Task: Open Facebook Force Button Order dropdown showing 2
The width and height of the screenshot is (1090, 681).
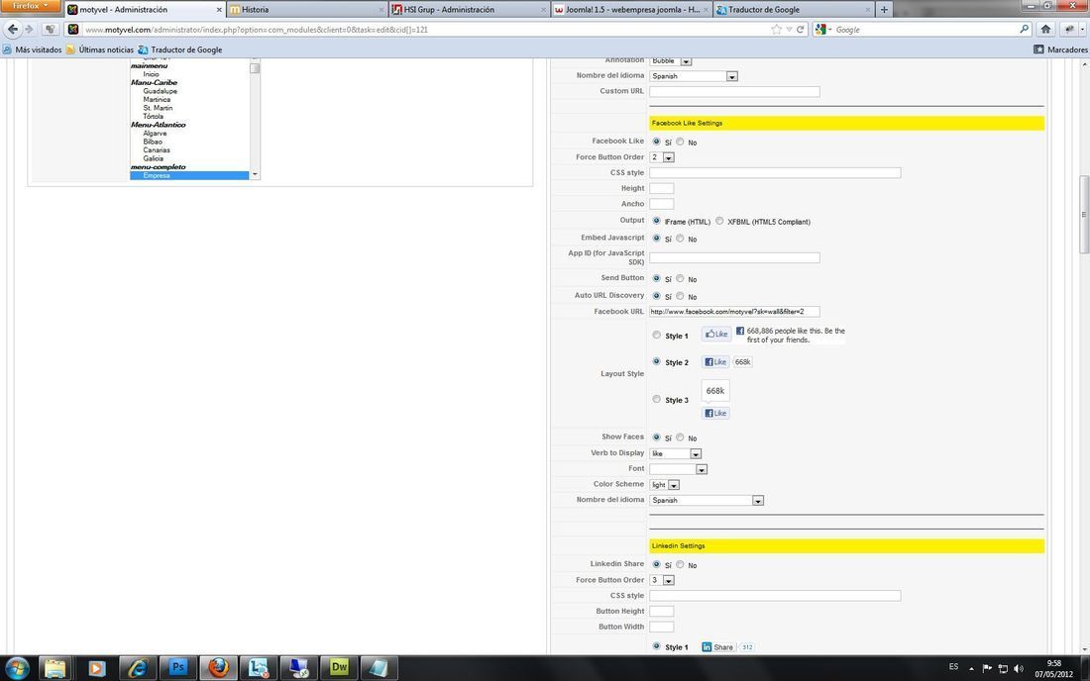Action: coord(662,157)
